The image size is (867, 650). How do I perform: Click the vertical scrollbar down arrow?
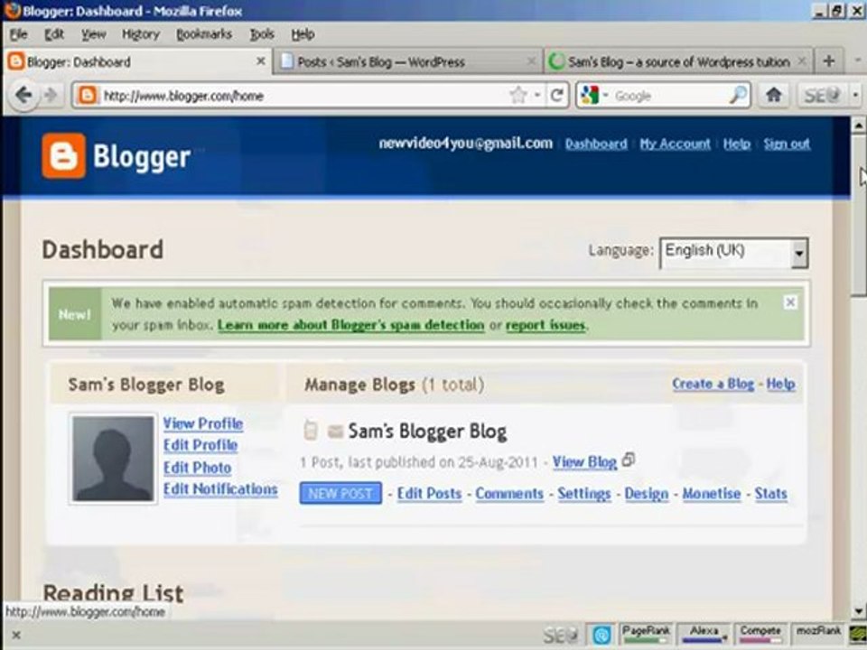point(858,611)
